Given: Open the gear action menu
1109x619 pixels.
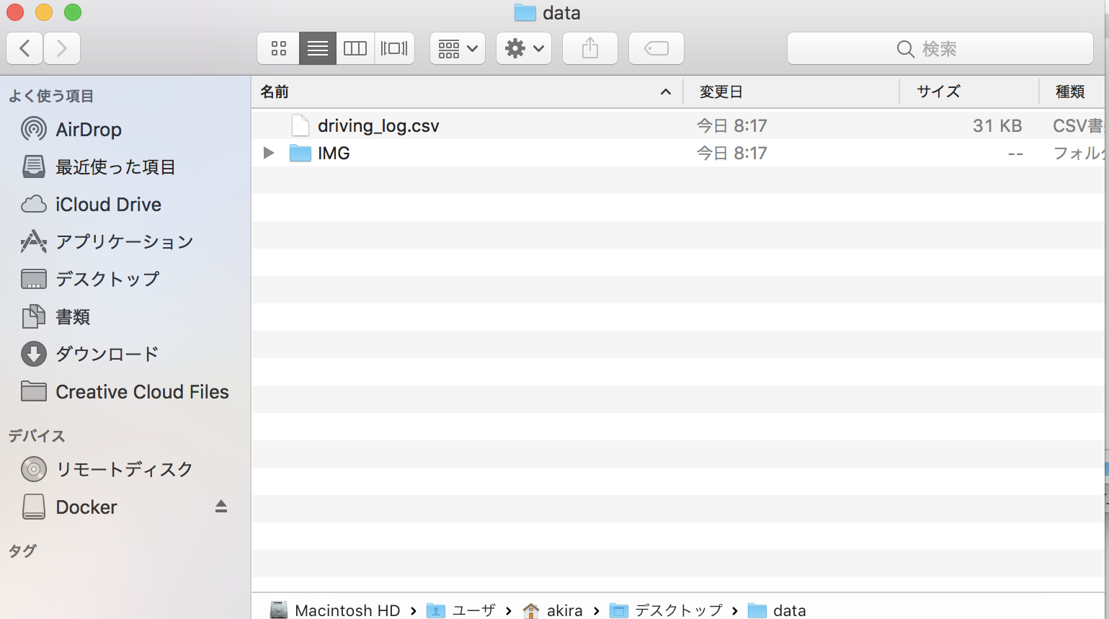Looking at the screenshot, I should tap(524, 48).
